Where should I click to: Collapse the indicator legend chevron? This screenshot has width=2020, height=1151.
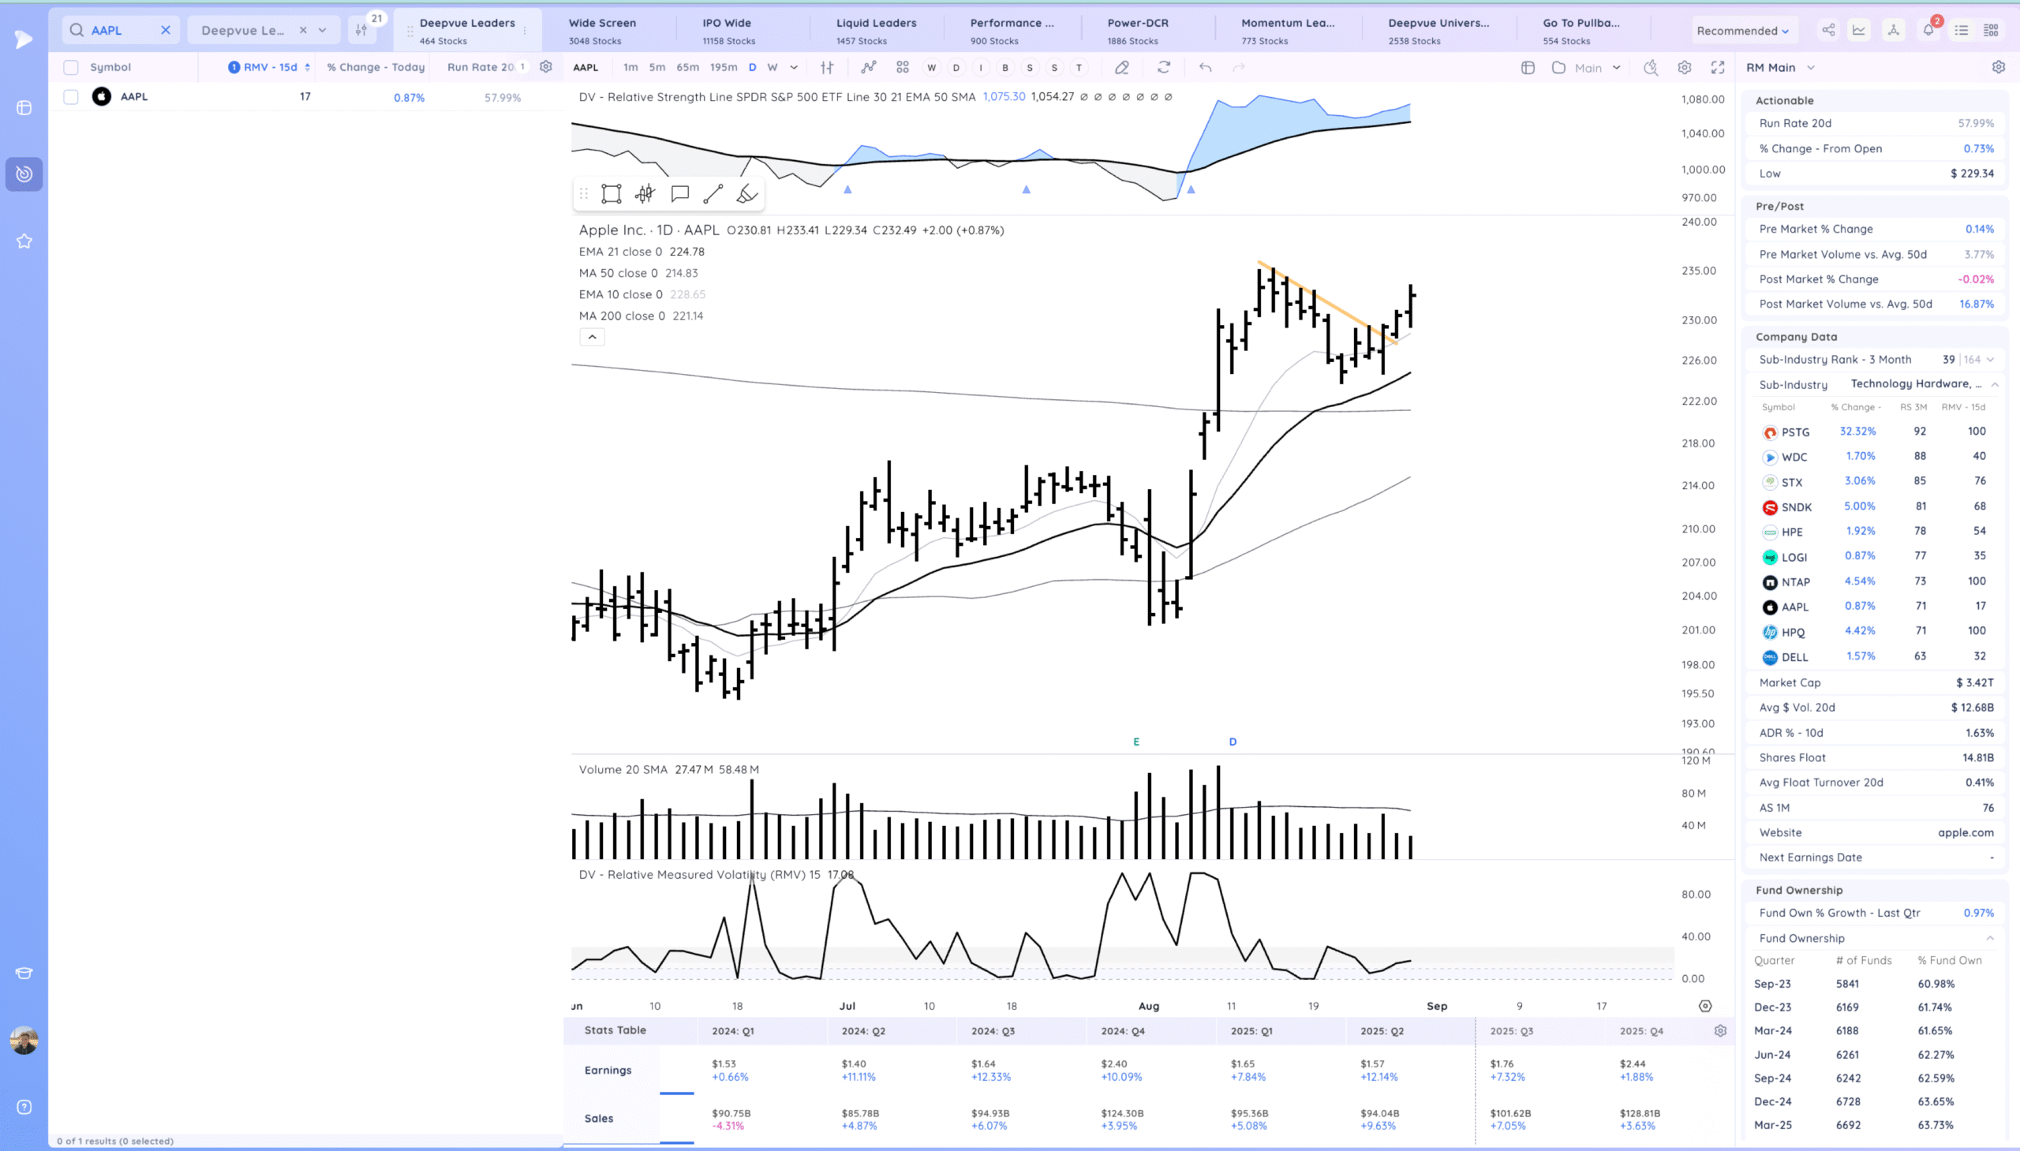tap(592, 337)
